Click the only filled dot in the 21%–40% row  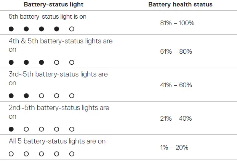pos(11,129)
